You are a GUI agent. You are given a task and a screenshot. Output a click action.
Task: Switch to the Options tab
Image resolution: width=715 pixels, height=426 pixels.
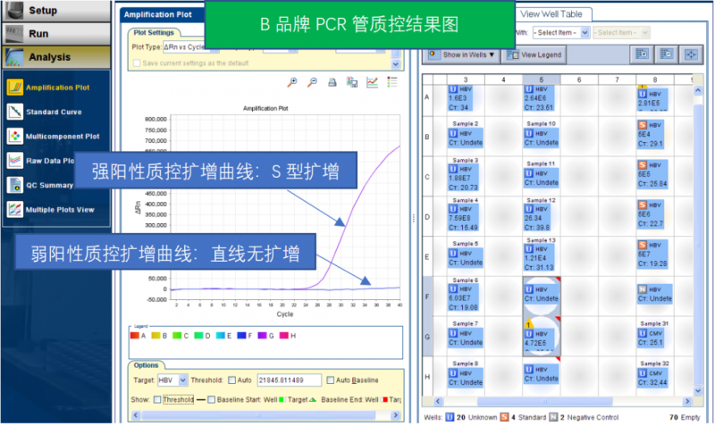coord(146,365)
